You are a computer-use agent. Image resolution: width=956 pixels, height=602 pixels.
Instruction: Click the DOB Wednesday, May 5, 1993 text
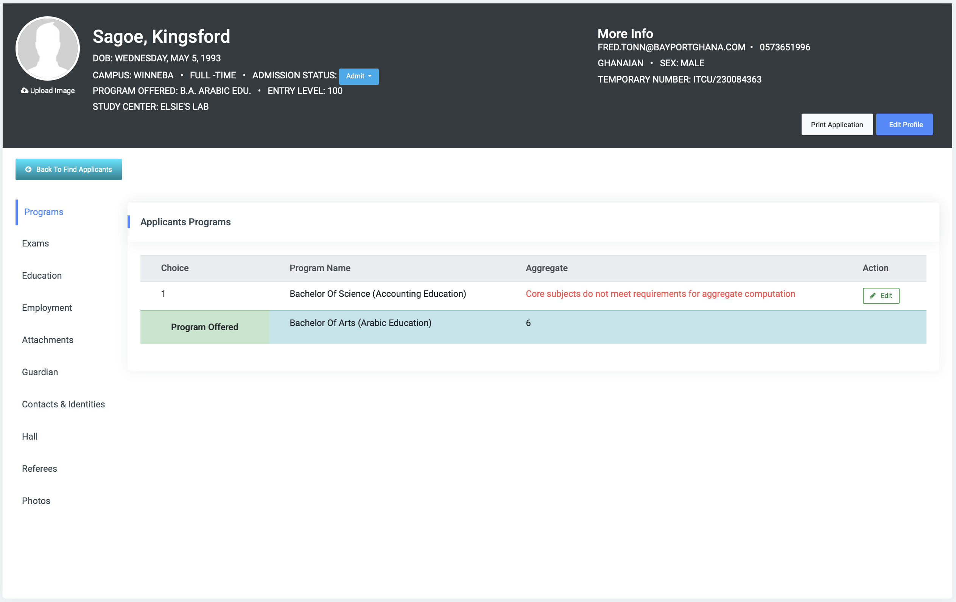click(x=156, y=58)
